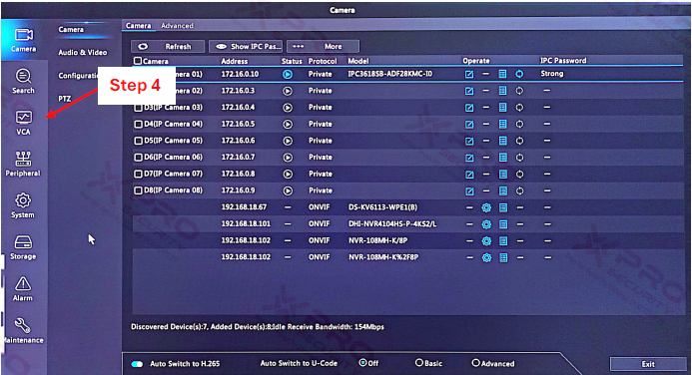Open the Configuration submenu
The image size is (692, 375).
pyautogui.click(x=78, y=76)
